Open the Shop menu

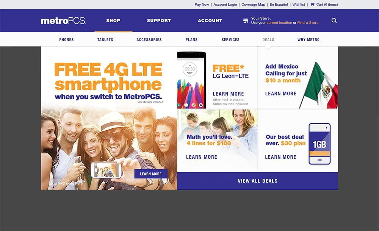113,20
